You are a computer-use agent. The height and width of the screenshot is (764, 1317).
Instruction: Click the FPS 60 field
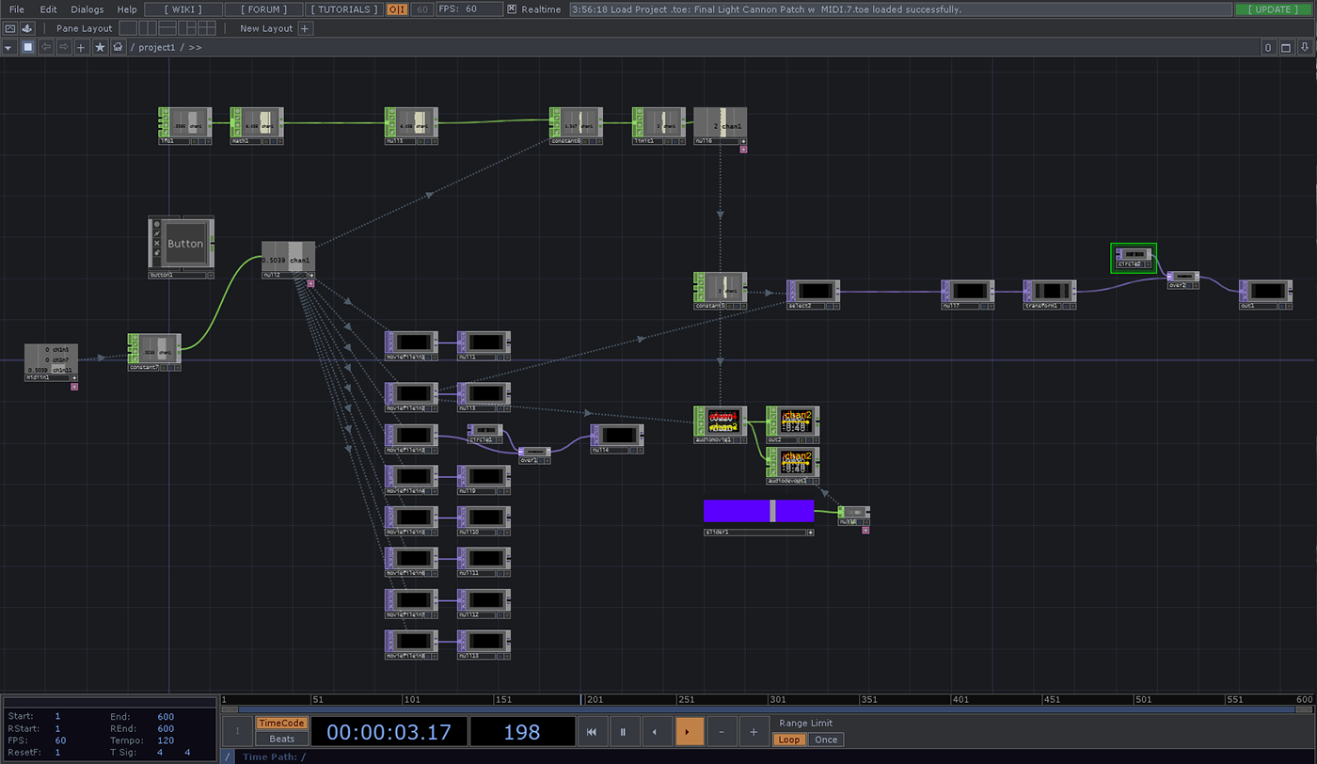(x=469, y=9)
